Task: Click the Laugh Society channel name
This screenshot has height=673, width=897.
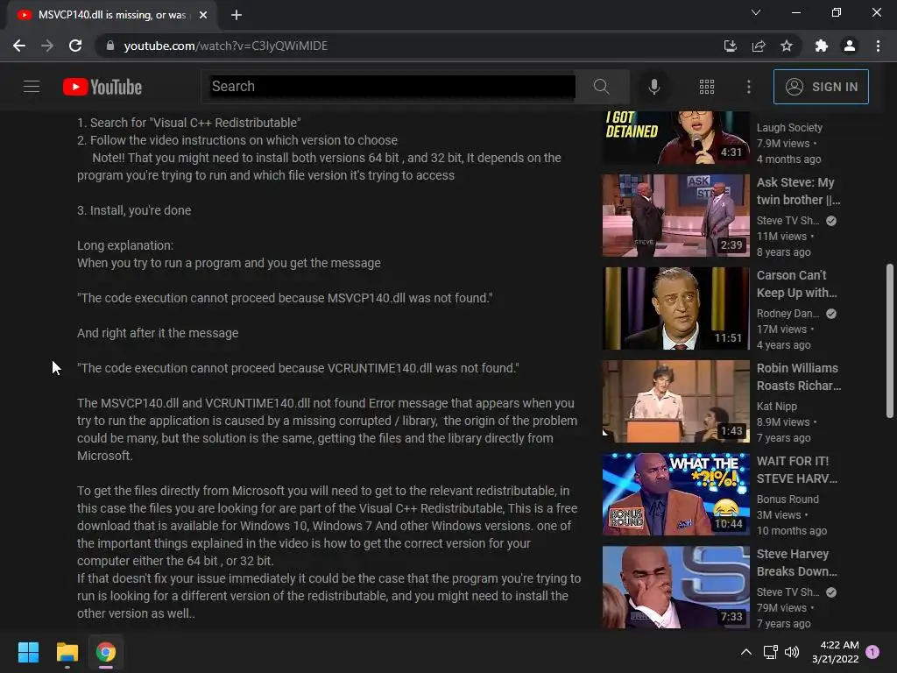Action: pos(789,128)
